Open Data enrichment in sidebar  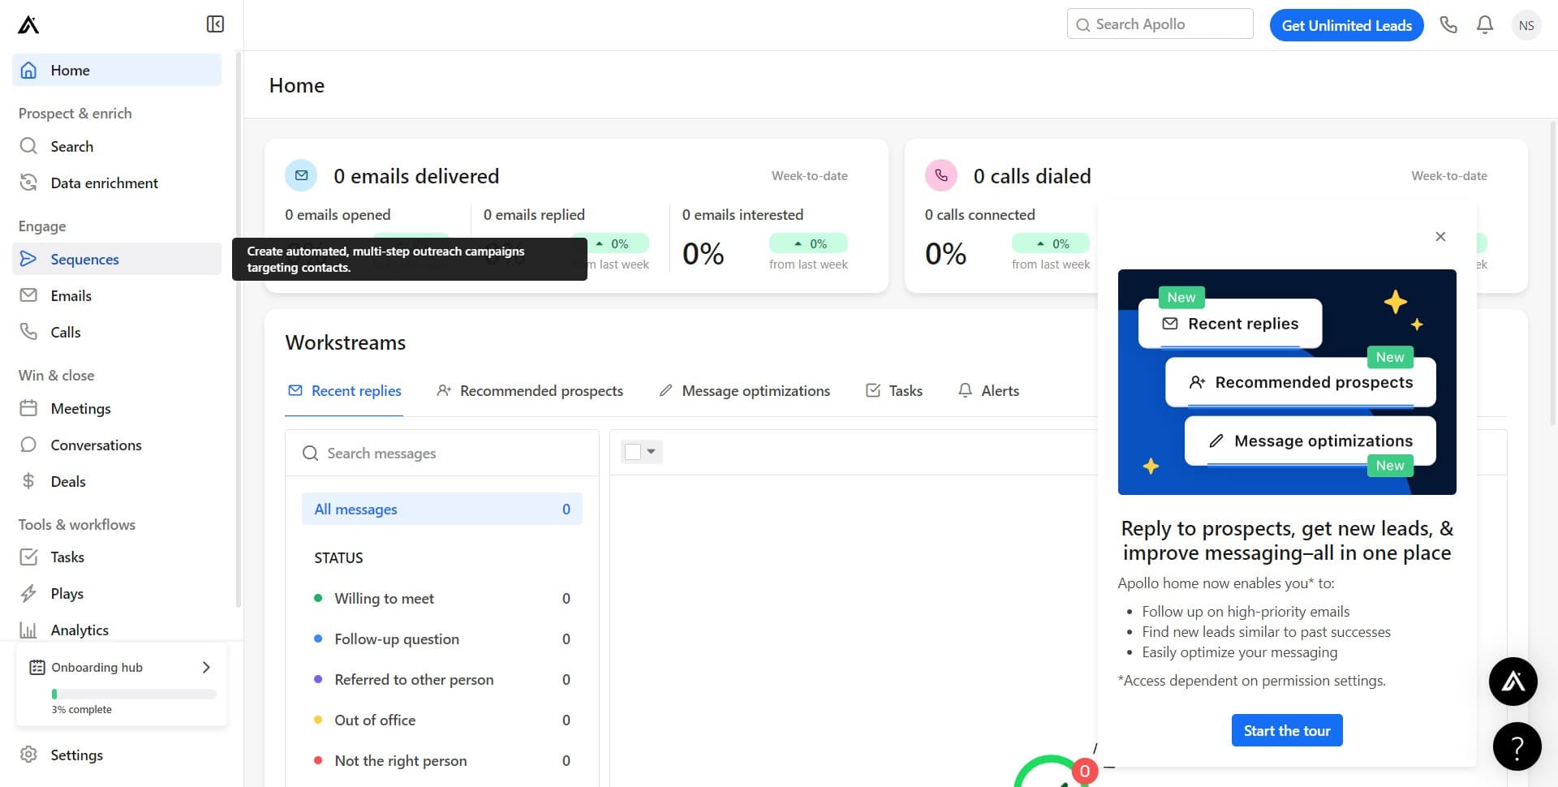[104, 183]
